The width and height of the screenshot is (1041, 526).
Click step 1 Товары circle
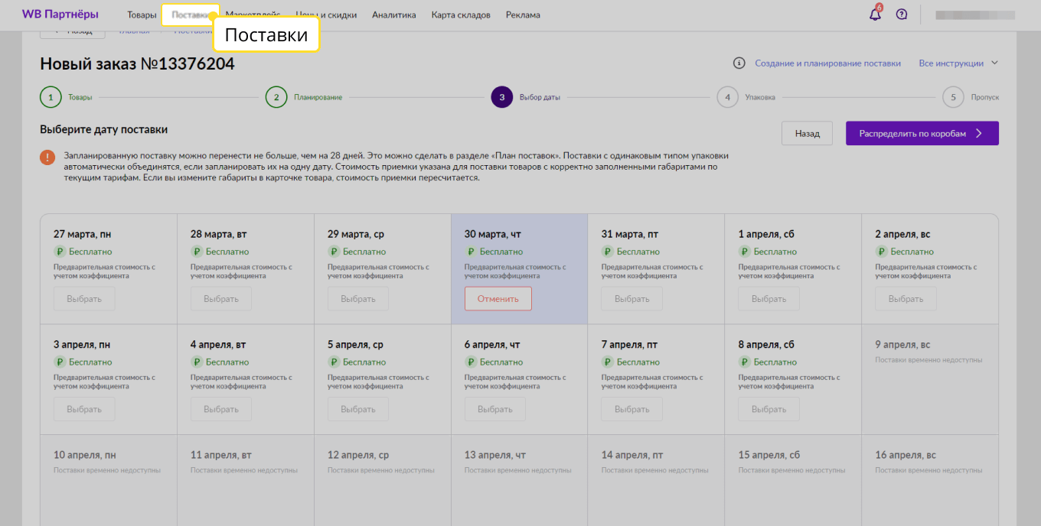[51, 97]
